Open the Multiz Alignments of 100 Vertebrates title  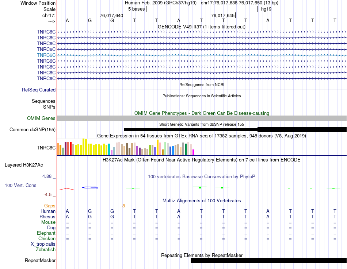[202, 201]
